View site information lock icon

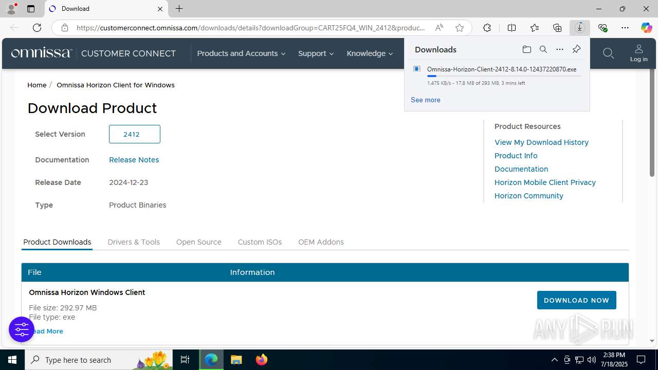(x=65, y=28)
